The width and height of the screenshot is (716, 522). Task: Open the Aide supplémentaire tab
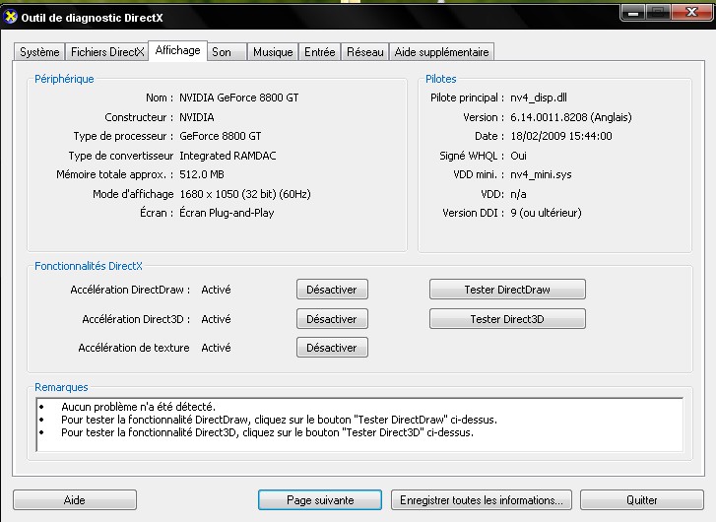[441, 52]
